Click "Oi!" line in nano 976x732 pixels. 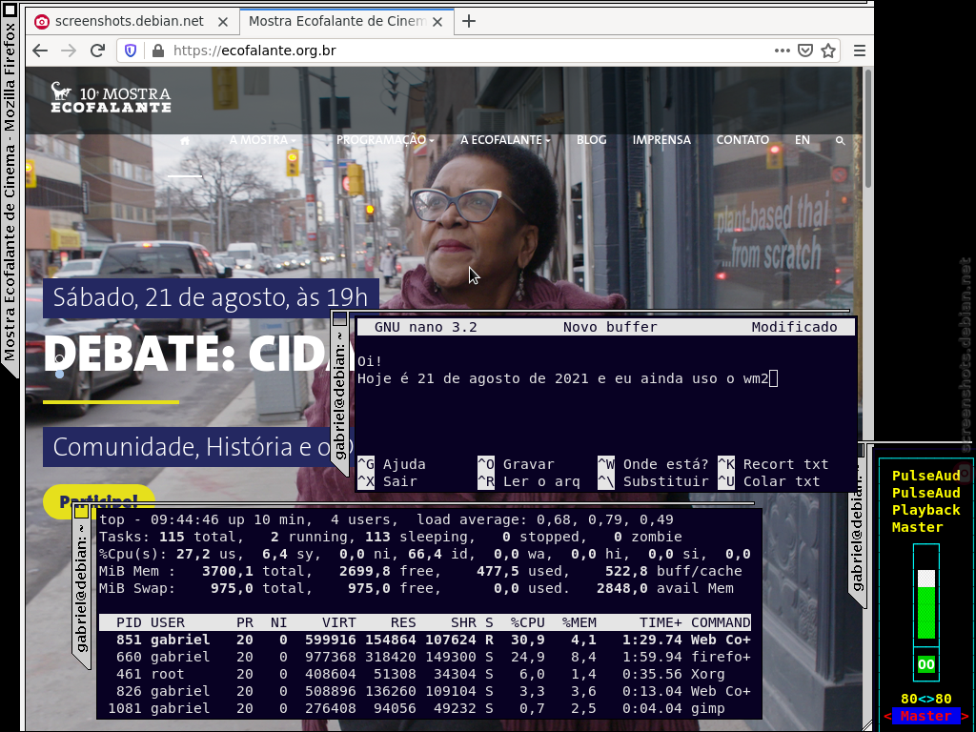[x=370, y=361]
